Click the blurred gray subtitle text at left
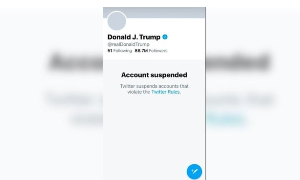Image resolution: width=300 pixels, height=180 pixels. (x=75, y=99)
